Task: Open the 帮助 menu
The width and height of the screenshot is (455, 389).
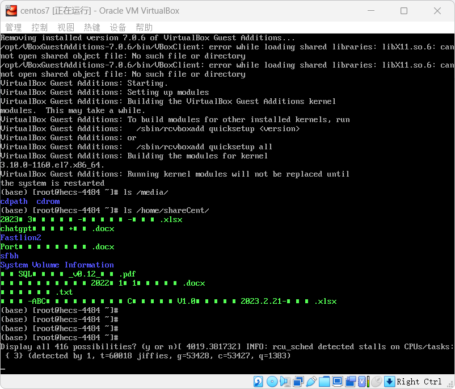Action: click(x=144, y=27)
